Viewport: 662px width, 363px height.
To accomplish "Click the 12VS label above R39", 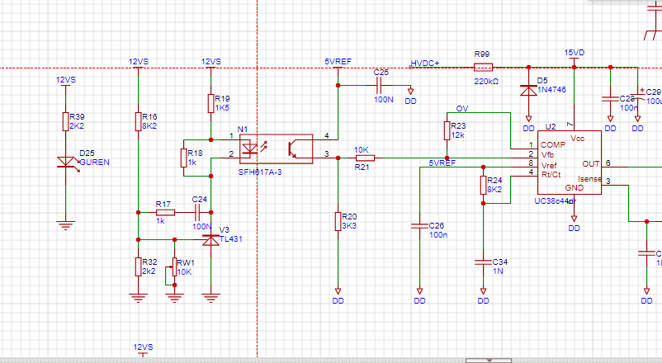I will pyautogui.click(x=66, y=80).
